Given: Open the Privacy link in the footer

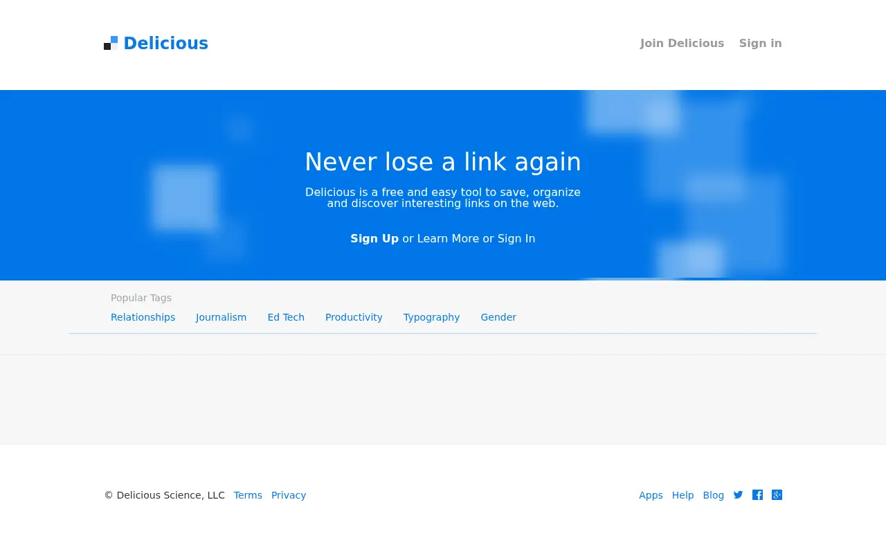Looking at the screenshot, I should click(289, 495).
